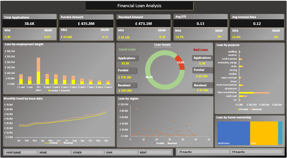This screenshot has height=158, width=287.
Task: Select the yellow RENT treemap block
Action: 264,133
